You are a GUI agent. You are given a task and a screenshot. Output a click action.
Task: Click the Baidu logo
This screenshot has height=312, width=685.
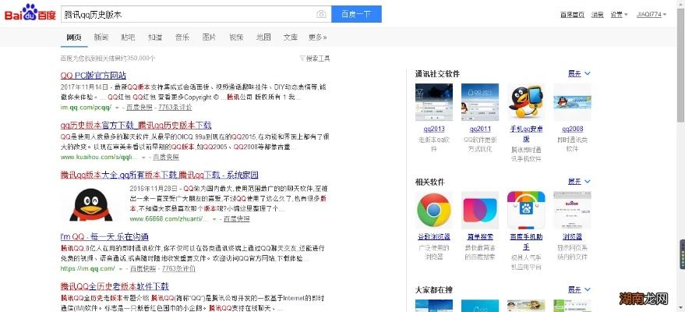pos(30,12)
